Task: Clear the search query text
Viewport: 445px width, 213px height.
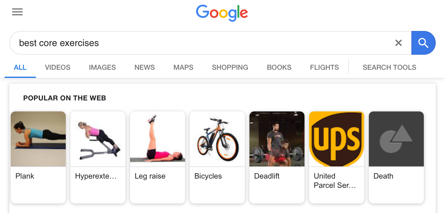Action: (x=399, y=43)
